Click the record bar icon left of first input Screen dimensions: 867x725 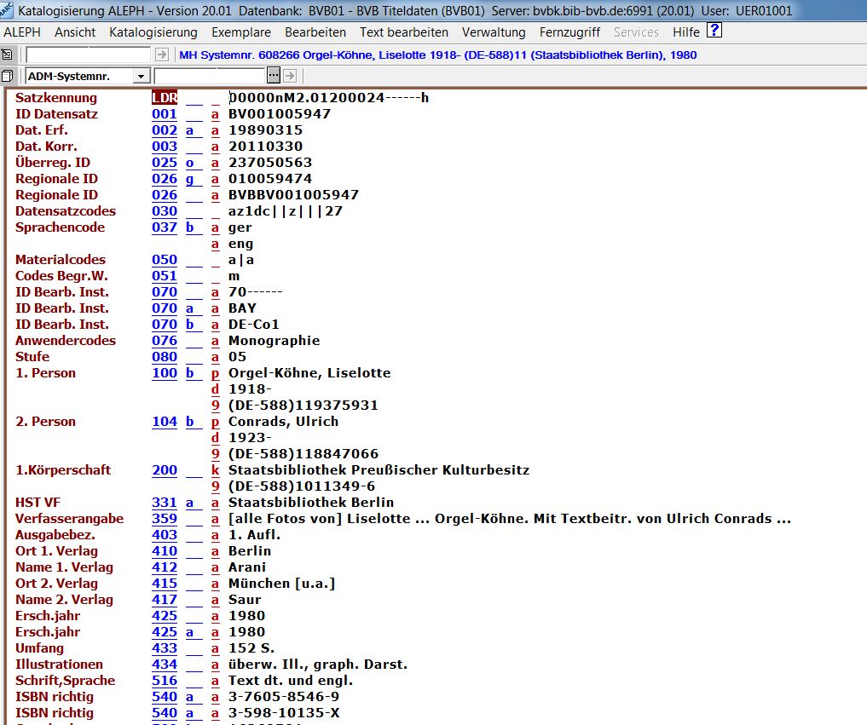coord(8,55)
